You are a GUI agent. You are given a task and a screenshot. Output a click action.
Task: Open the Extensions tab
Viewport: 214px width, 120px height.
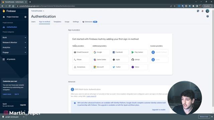tap(90, 22)
